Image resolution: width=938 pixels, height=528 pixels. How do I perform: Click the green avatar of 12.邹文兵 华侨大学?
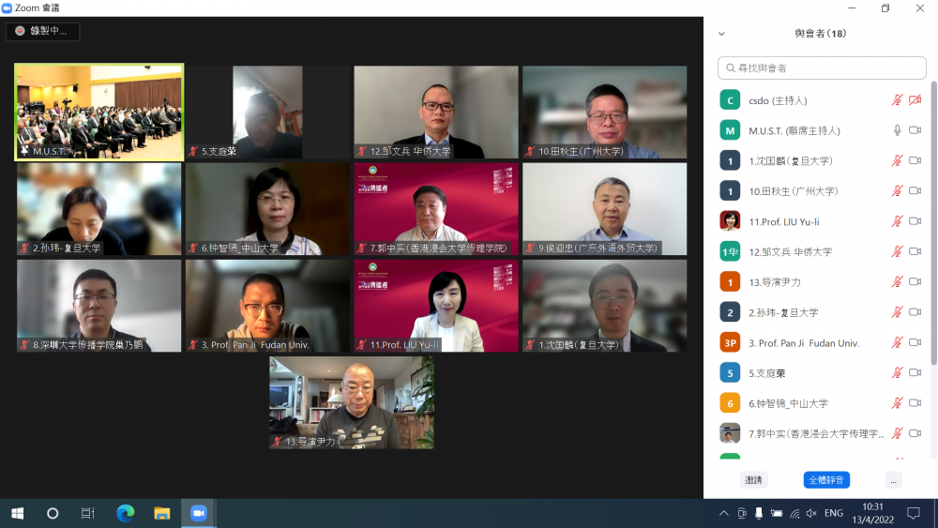(x=730, y=251)
